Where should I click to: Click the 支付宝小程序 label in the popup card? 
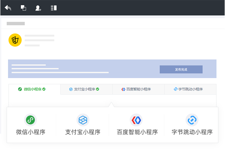tap(83, 132)
